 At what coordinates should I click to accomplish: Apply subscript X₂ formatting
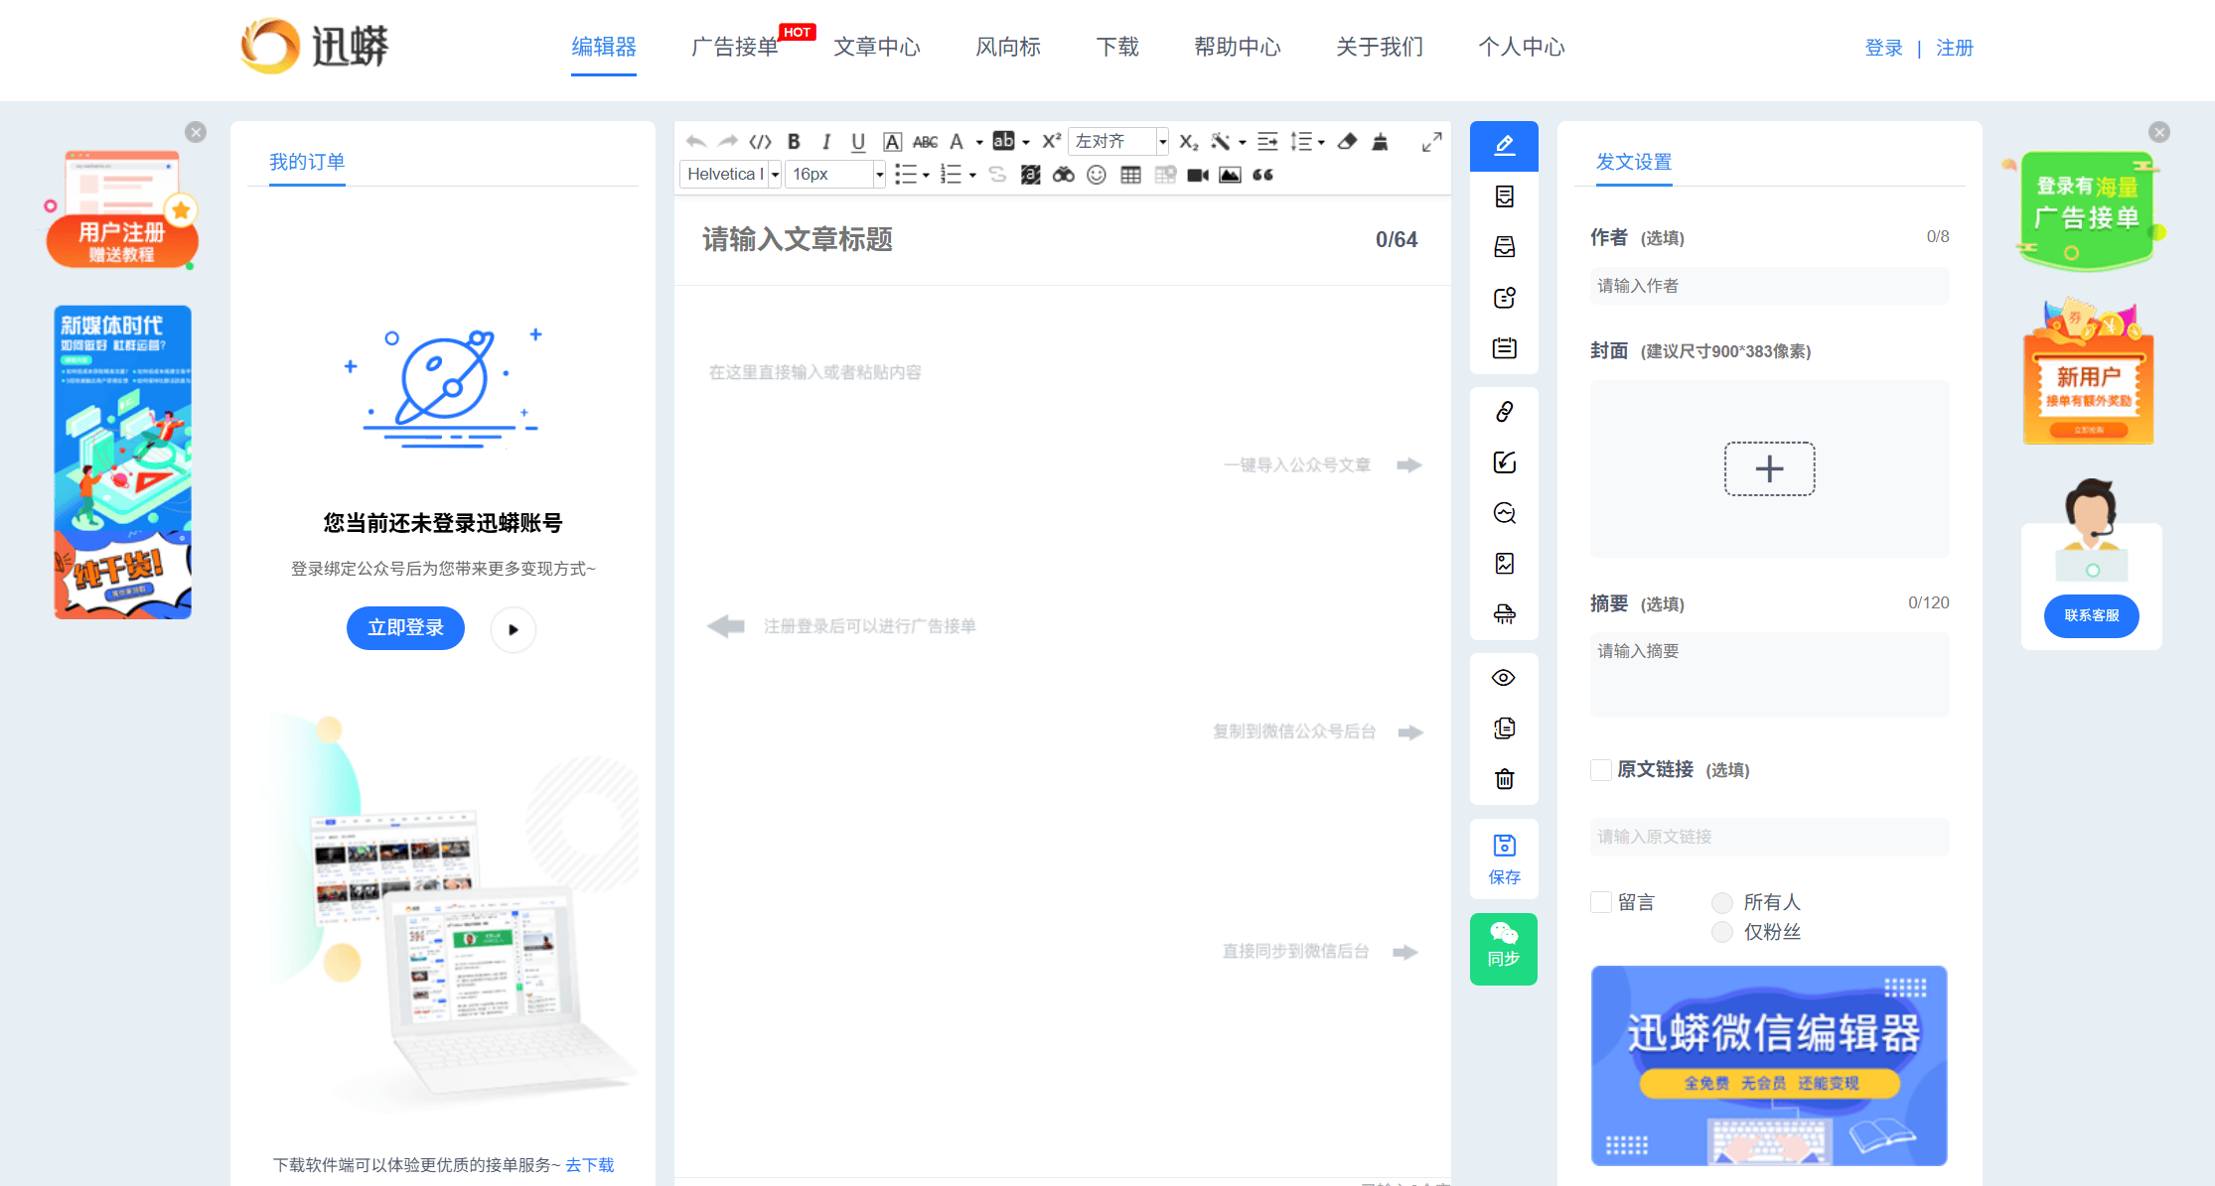pos(1189,142)
